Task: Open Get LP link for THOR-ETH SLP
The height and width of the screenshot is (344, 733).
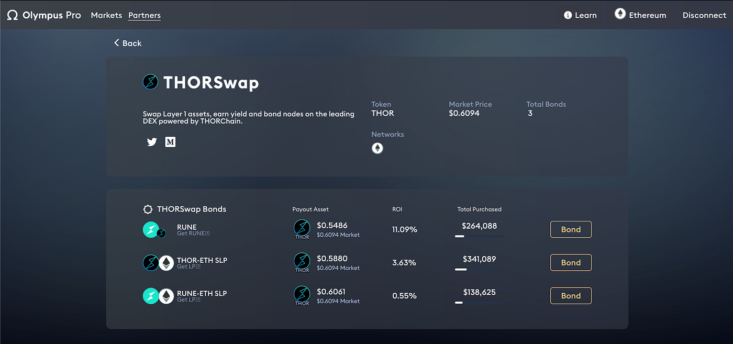Action: pos(188,267)
